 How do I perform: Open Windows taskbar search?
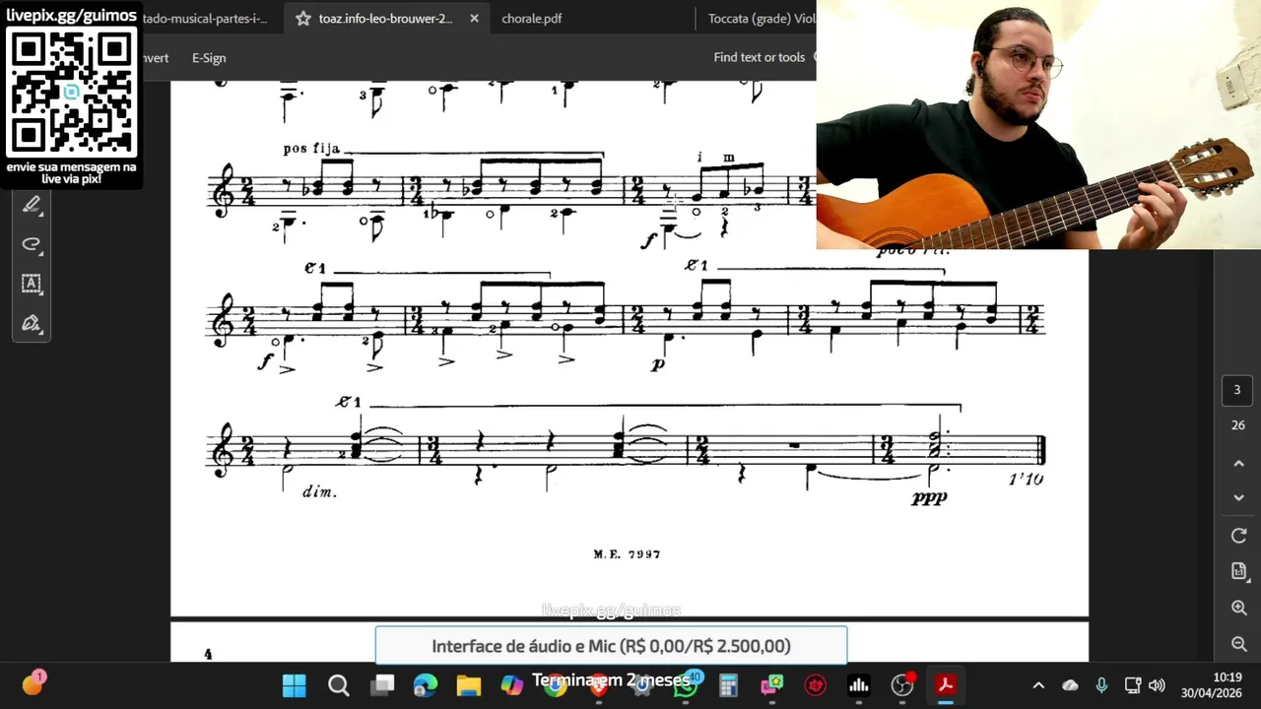point(339,685)
